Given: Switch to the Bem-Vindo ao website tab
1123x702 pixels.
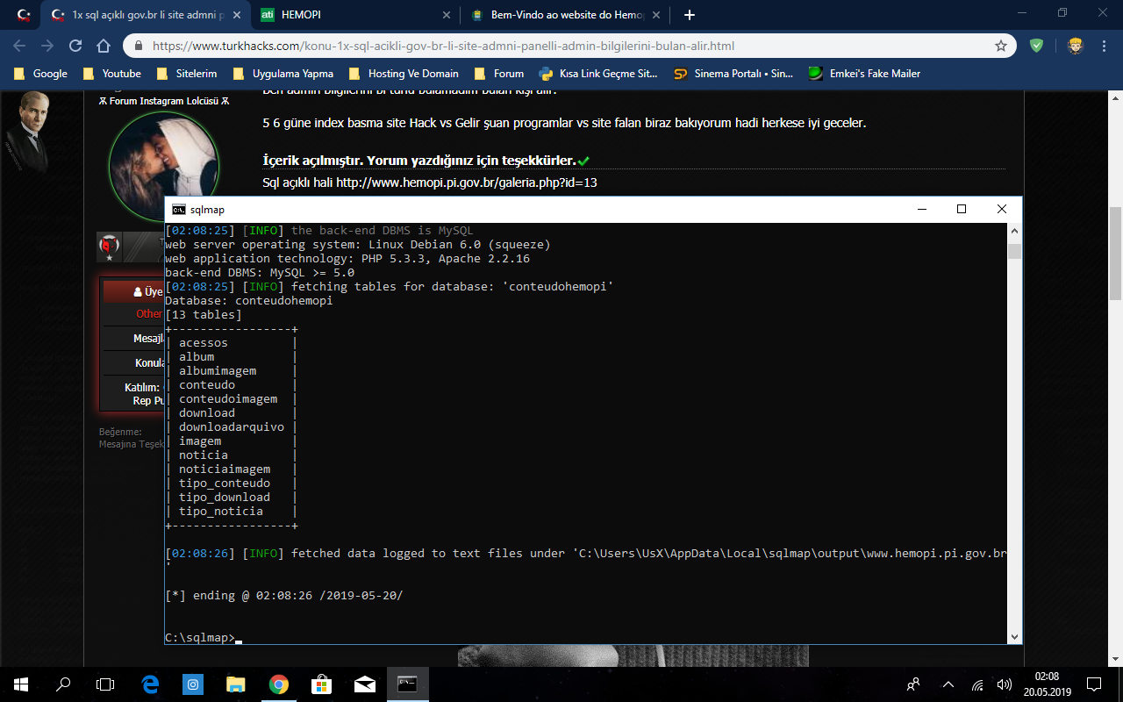Looking at the screenshot, I should (x=567, y=15).
